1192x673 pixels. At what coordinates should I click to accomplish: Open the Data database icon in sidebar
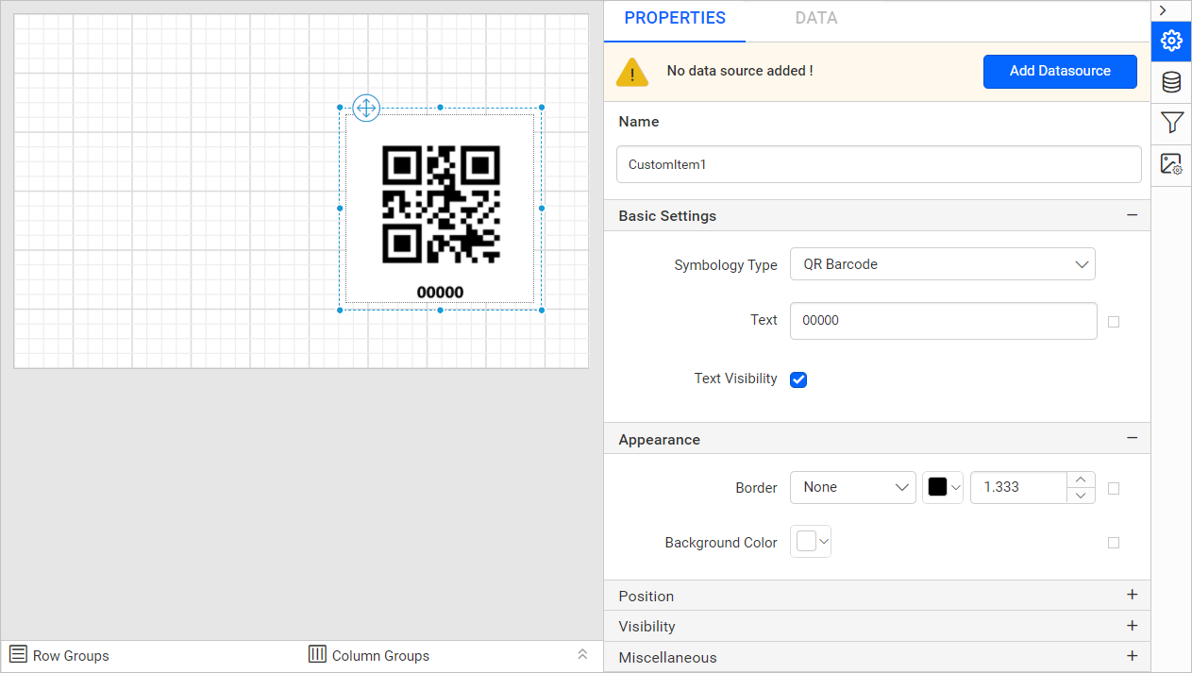point(1171,82)
